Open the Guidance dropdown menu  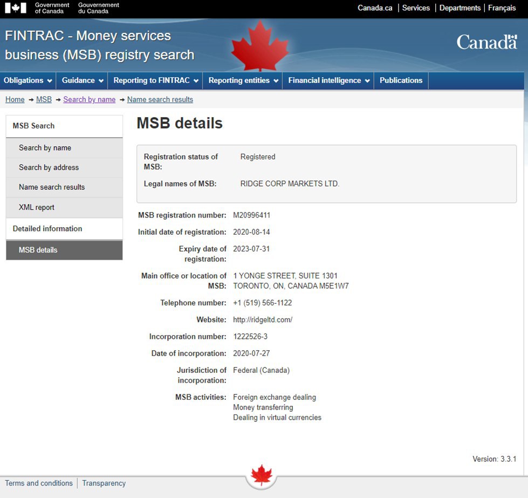tap(83, 80)
